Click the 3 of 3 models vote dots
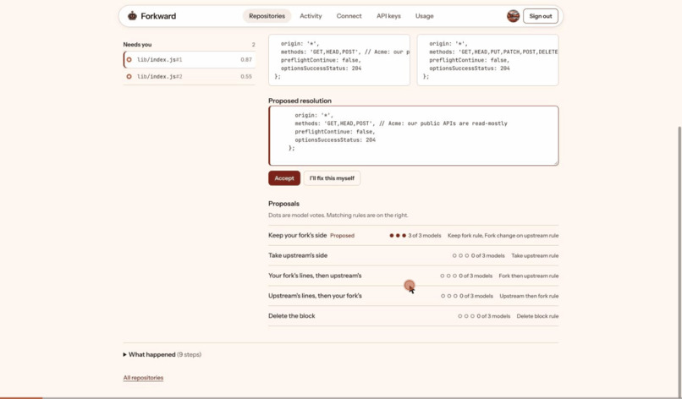This screenshot has height=399, width=682. 398,236
